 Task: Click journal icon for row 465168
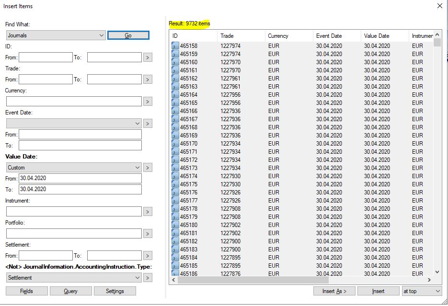click(175, 127)
